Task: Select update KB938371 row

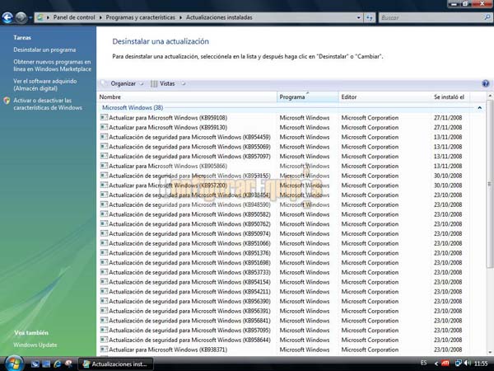Action: click(283, 350)
